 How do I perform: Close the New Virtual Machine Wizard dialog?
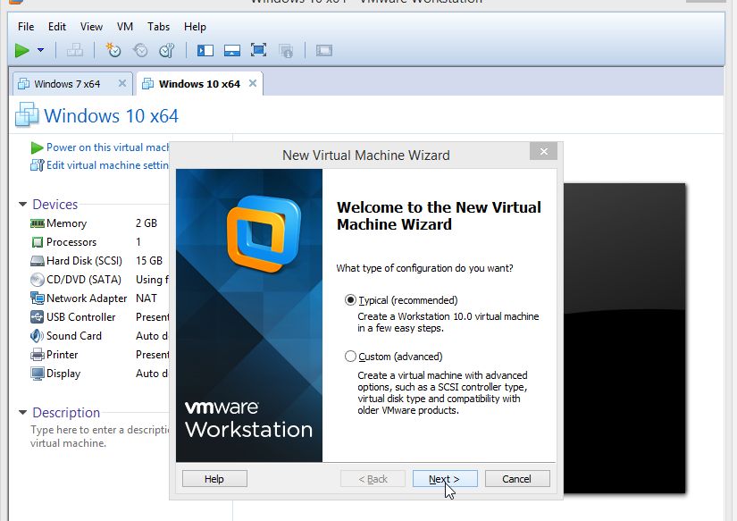543,151
